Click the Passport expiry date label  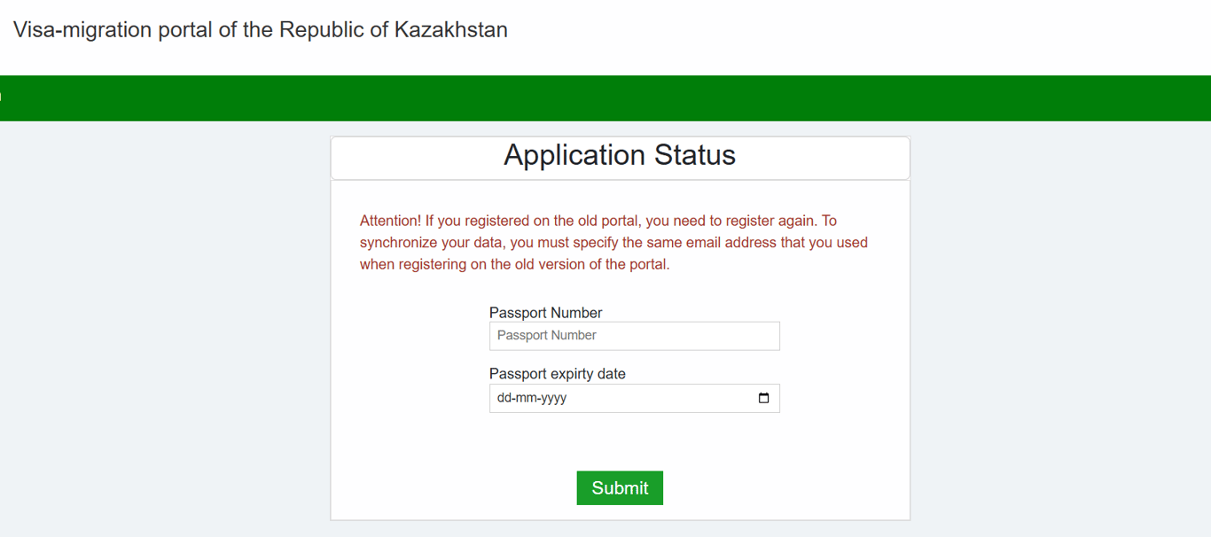click(x=557, y=374)
